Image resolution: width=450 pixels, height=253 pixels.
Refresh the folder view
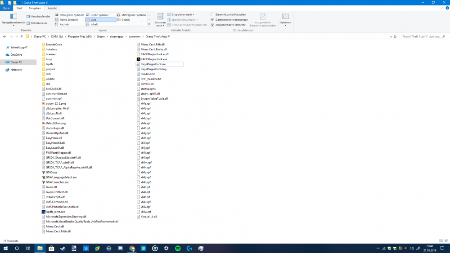pos(395,37)
